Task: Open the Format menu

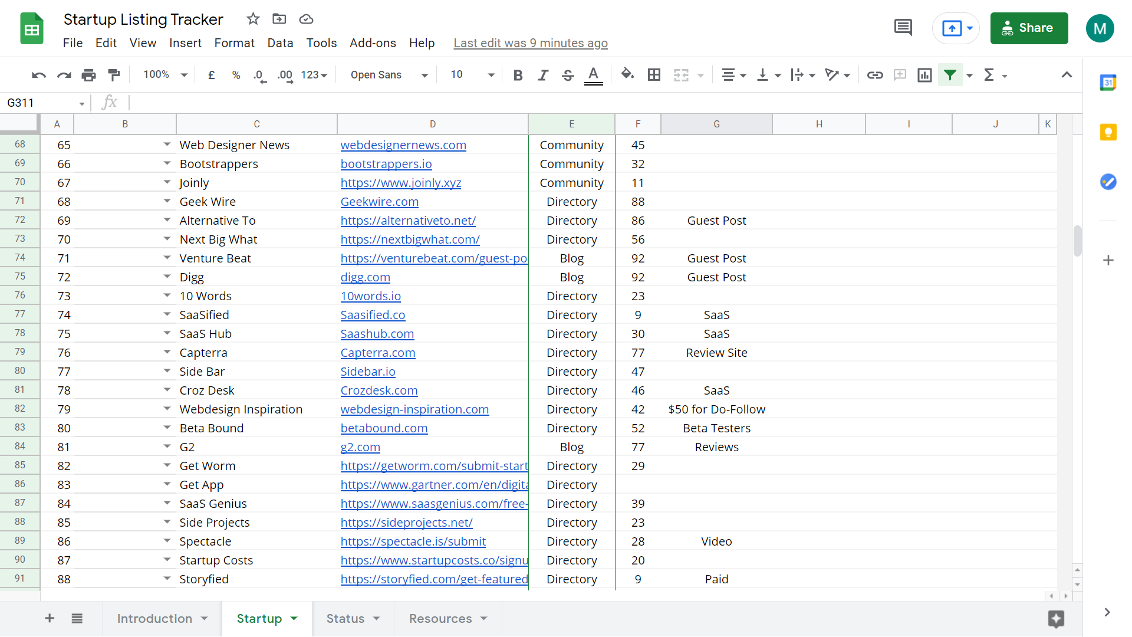Action: click(234, 42)
